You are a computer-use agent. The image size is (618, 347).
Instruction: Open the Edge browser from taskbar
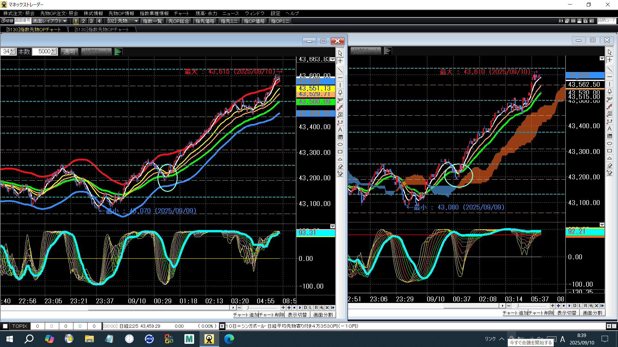click(229, 339)
